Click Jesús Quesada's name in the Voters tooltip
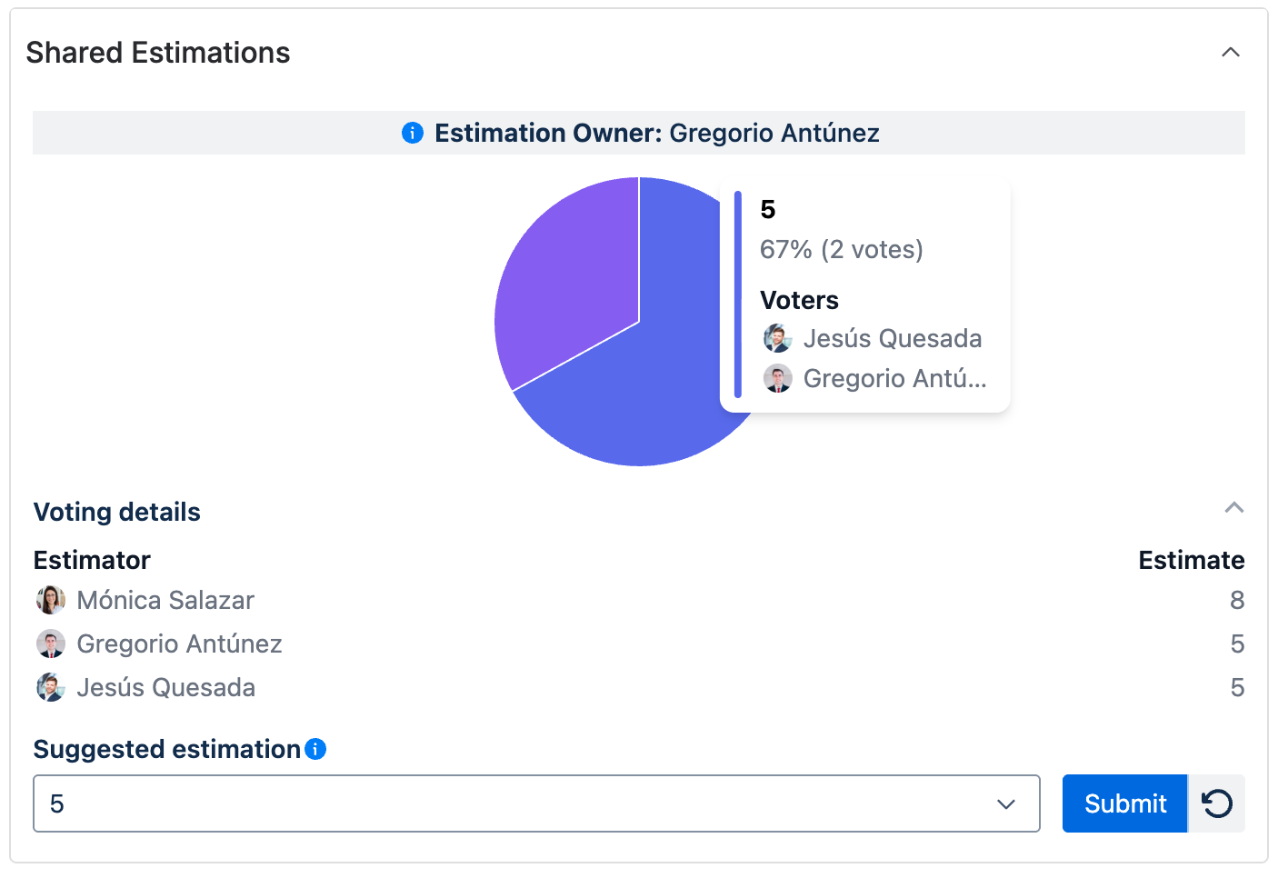Image resolution: width=1278 pixels, height=878 pixels. coord(893,338)
